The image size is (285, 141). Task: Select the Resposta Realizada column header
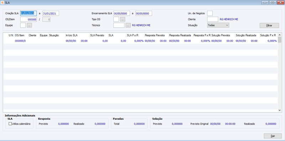(181, 36)
